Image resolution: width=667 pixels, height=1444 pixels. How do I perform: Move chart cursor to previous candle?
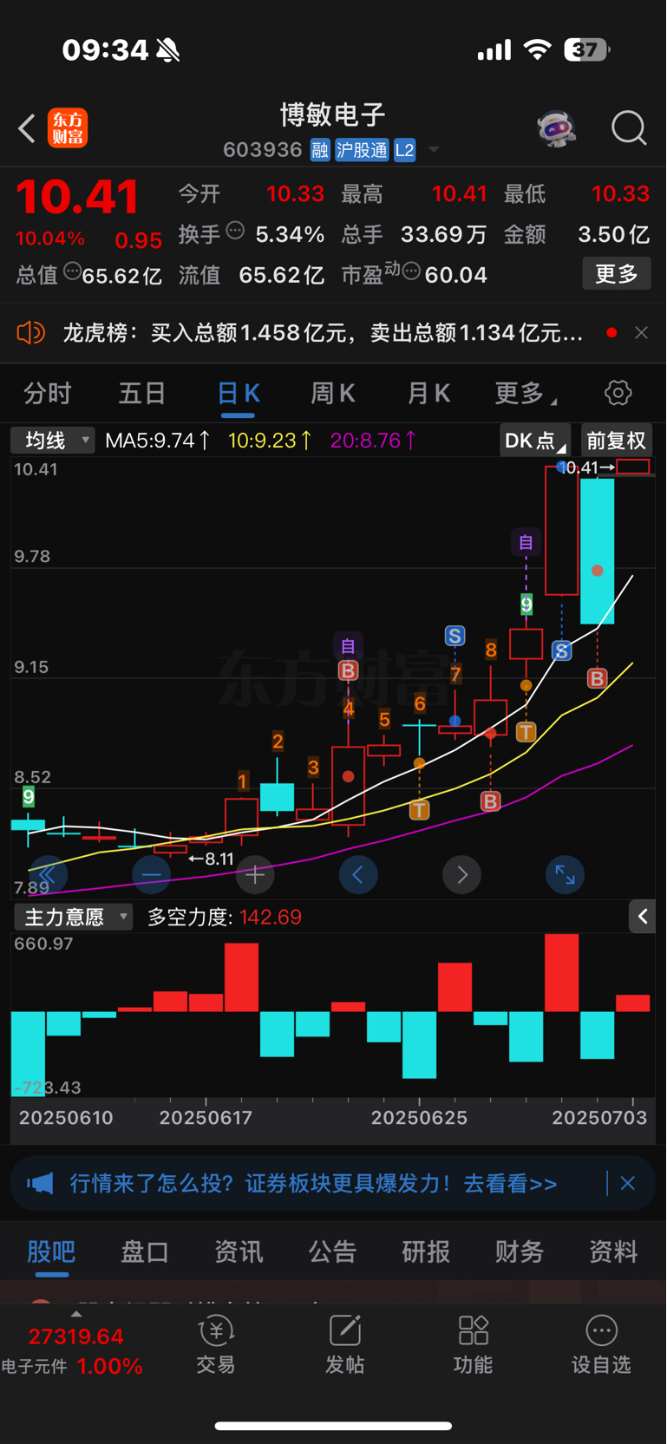click(358, 875)
